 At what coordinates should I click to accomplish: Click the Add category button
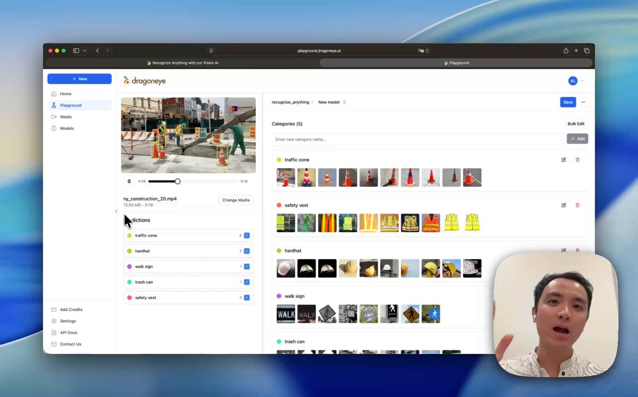[577, 139]
